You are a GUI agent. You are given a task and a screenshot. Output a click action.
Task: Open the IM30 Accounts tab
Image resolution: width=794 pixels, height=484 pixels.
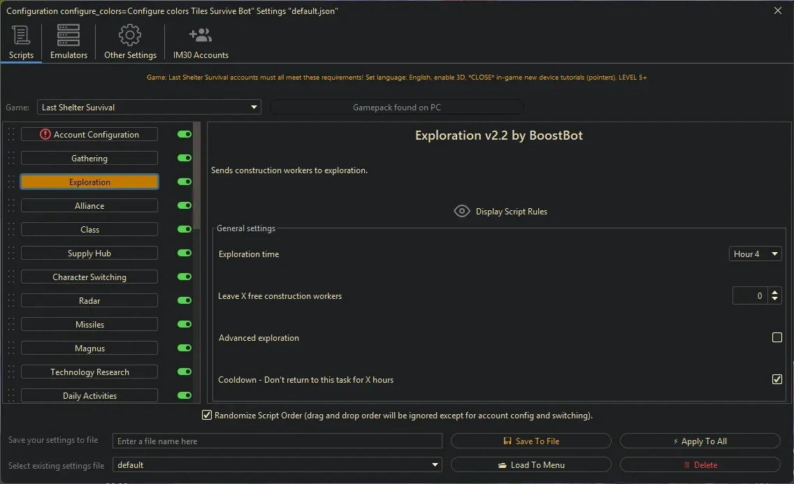201,43
